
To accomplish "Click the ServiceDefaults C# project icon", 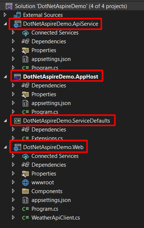I will [x=17, y=121].
